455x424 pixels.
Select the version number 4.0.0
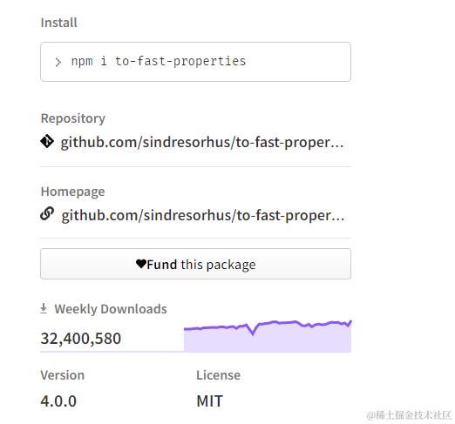click(x=58, y=401)
